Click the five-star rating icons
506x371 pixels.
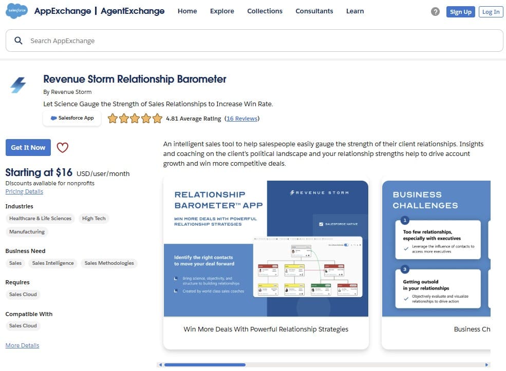(135, 119)
